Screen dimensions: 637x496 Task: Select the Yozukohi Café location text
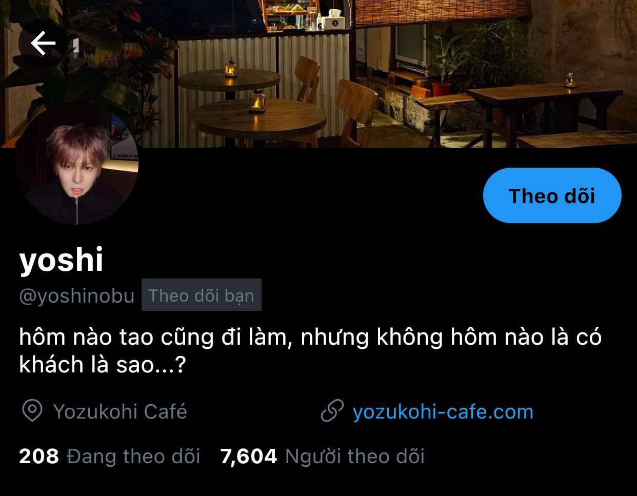tap(120, 411)
